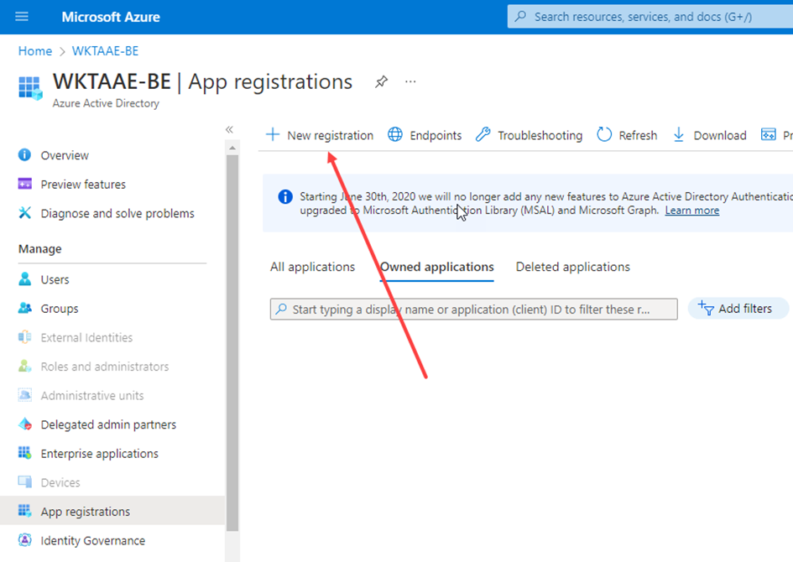Viewport: 793px width, 562px height.
Task: Select Diagnose and solve problems
Action: point(117,214)
